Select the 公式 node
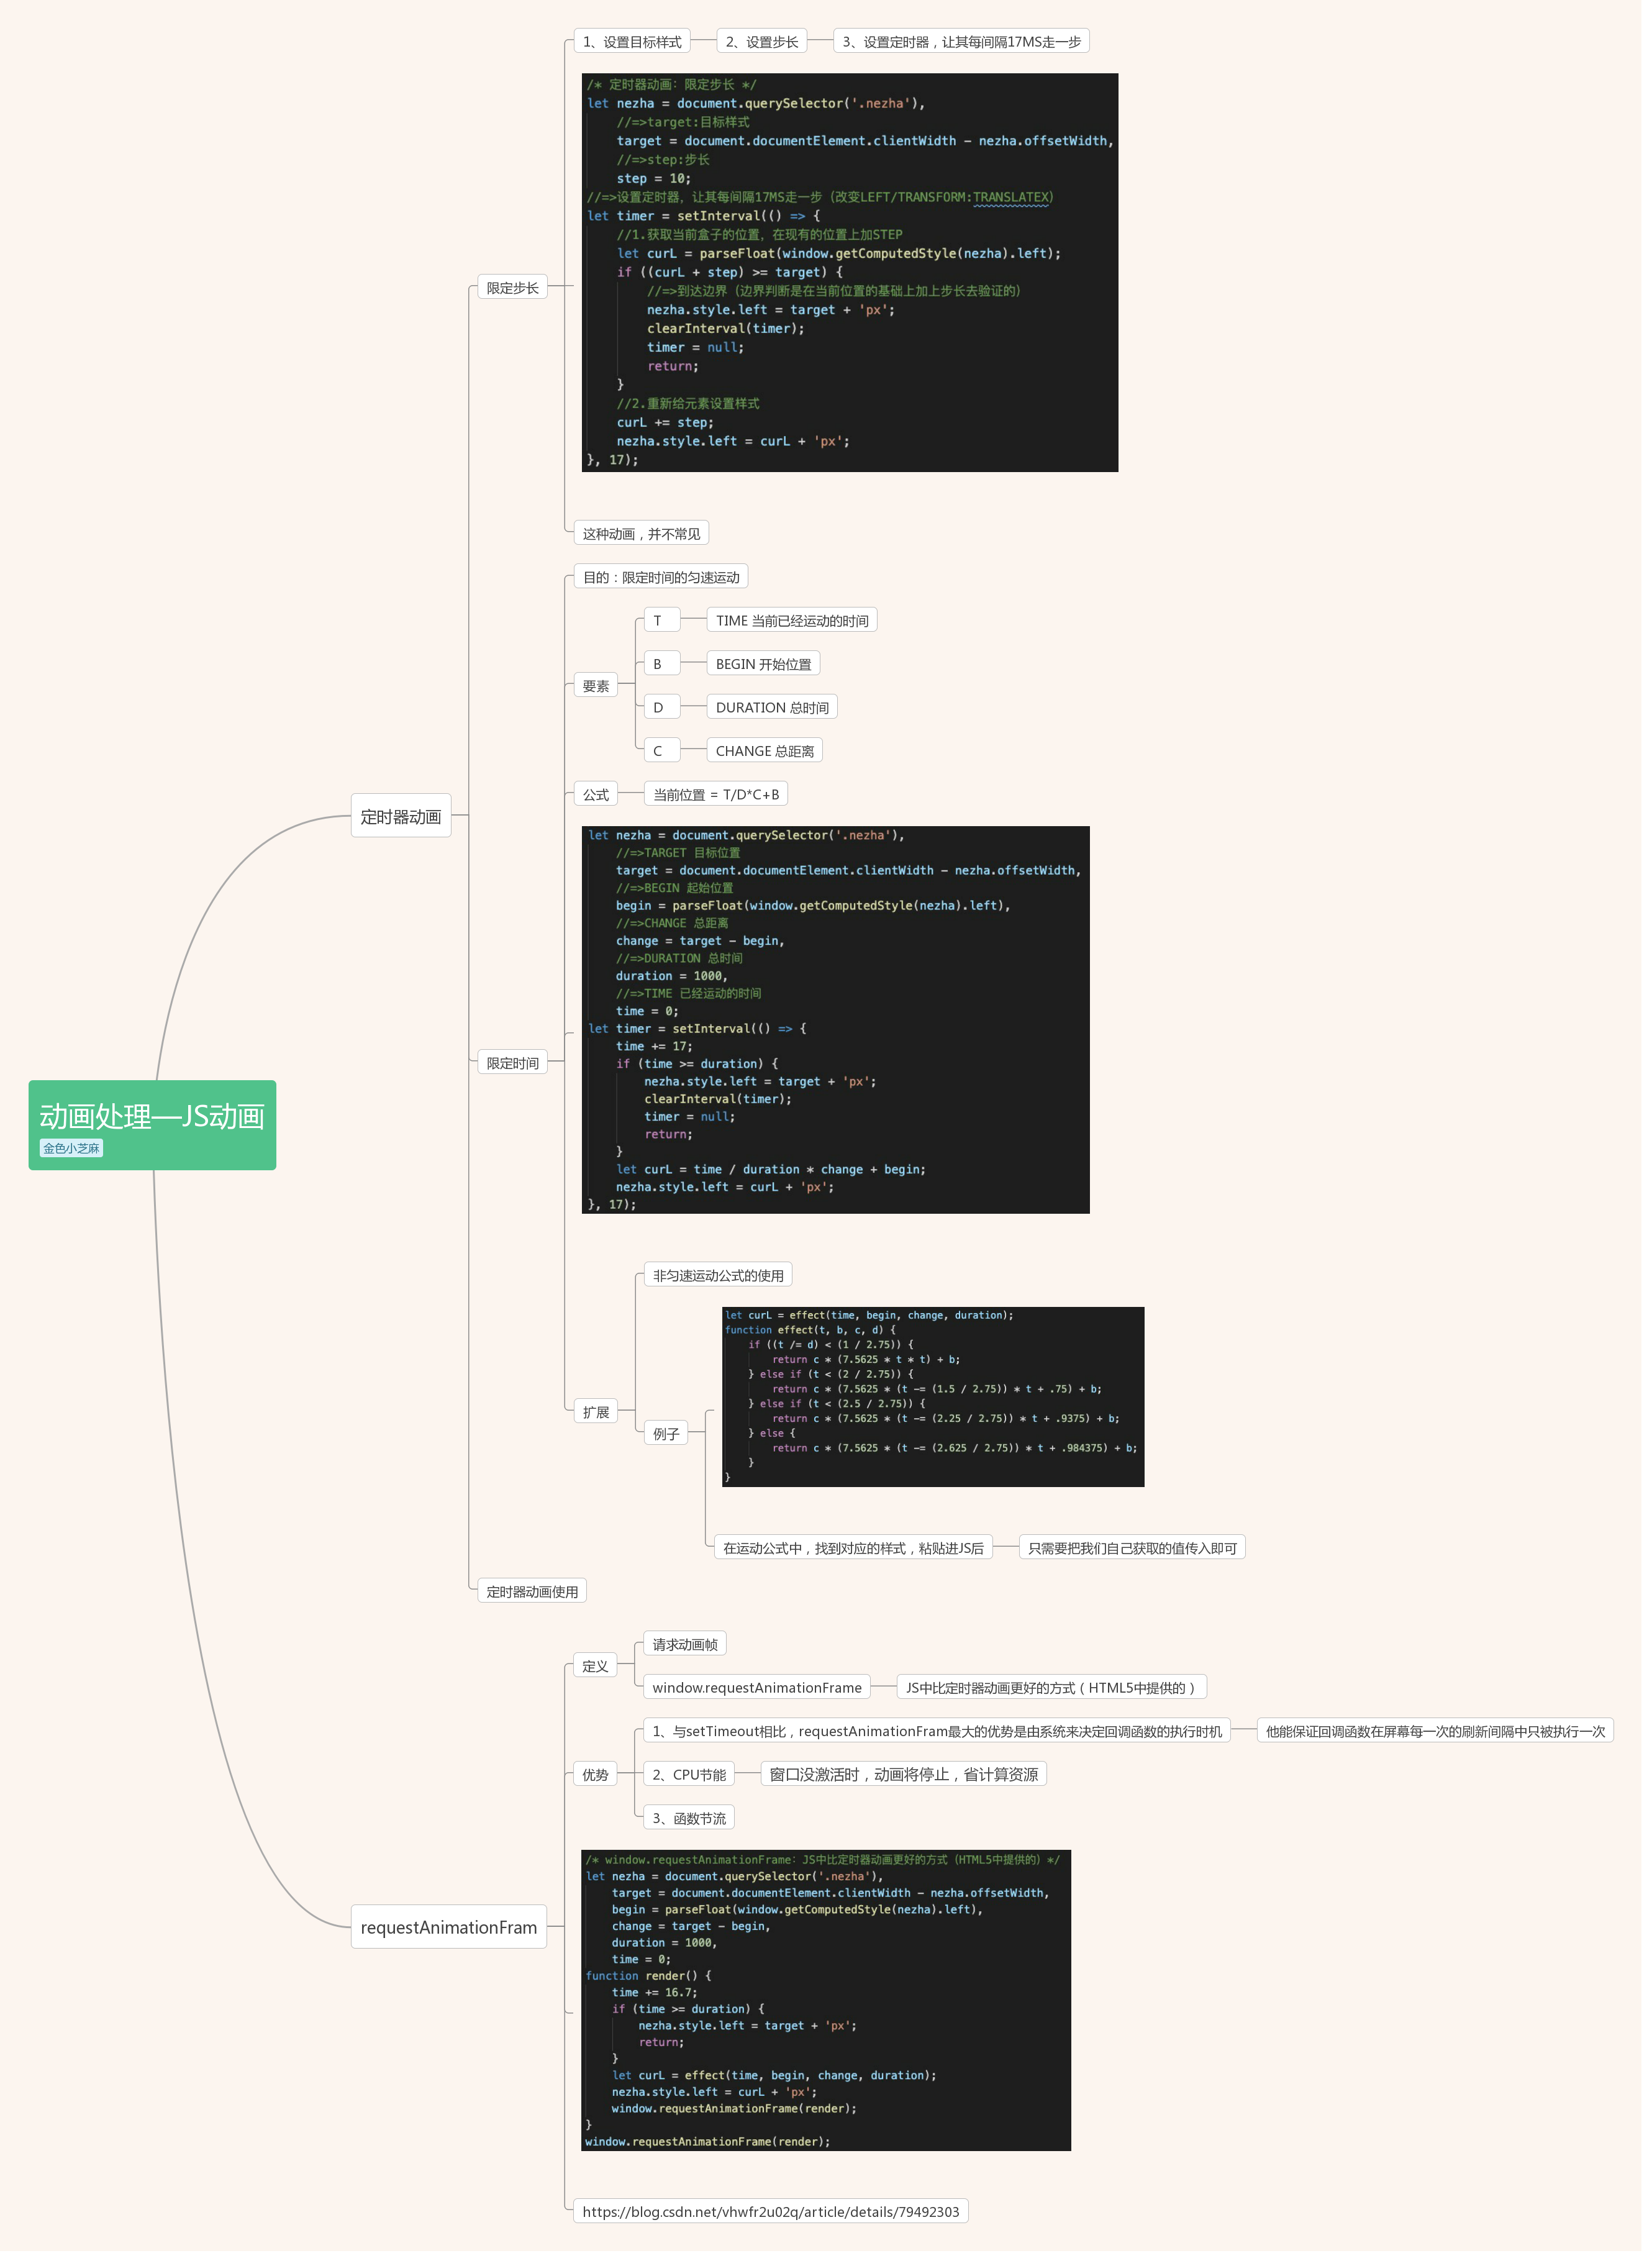 click(x=596, y=795)
